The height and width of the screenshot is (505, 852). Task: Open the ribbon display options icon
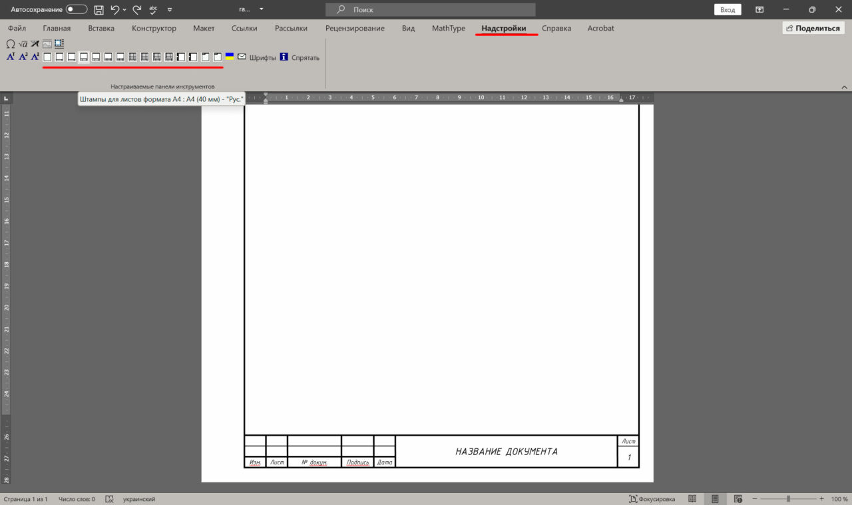pyautogui.click(x=759, y=10)
